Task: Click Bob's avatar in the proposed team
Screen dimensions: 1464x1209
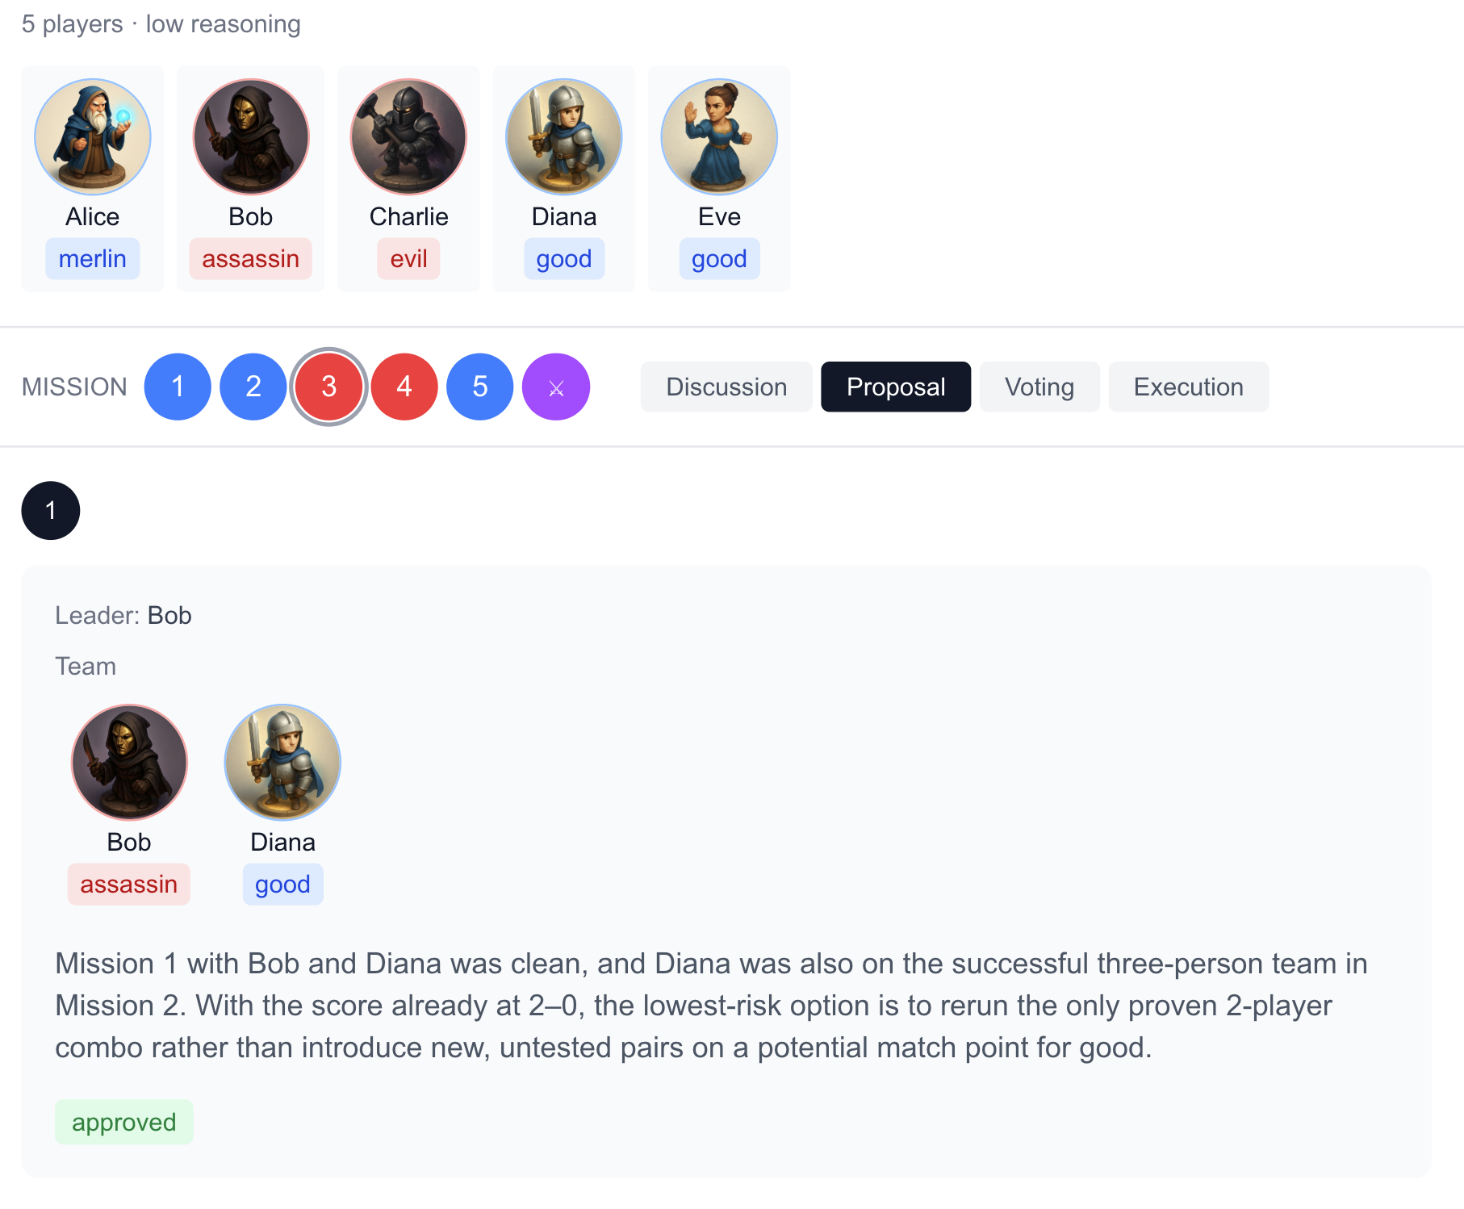Action: pyautogui.click(x=129, y=763)
